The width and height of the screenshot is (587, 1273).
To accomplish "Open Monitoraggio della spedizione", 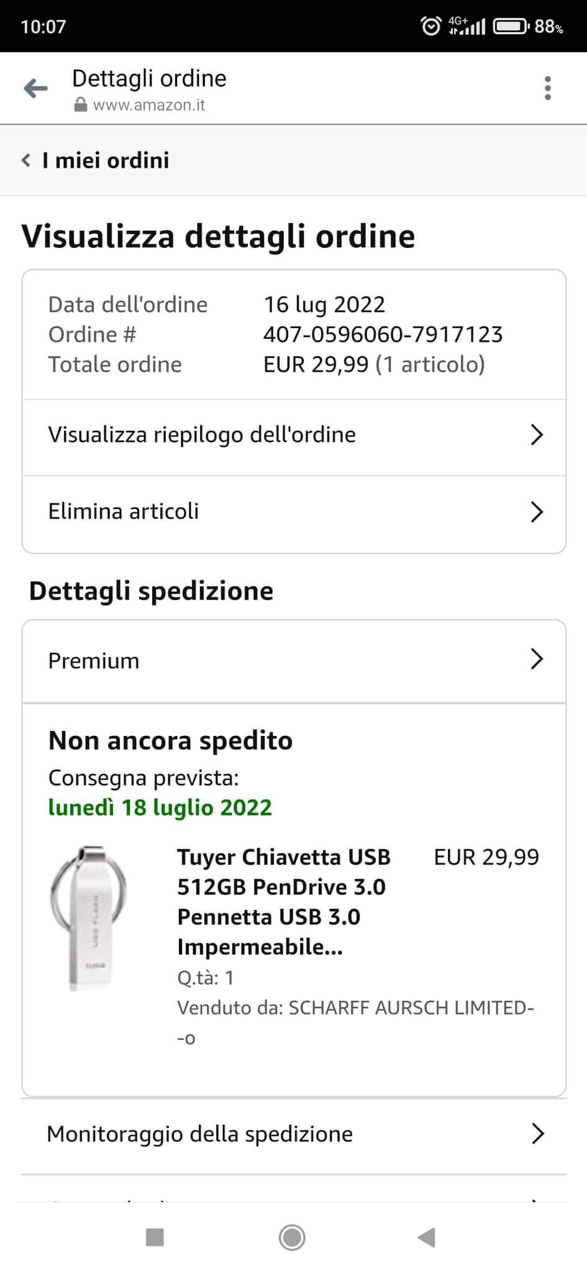I will (200, 1134).
